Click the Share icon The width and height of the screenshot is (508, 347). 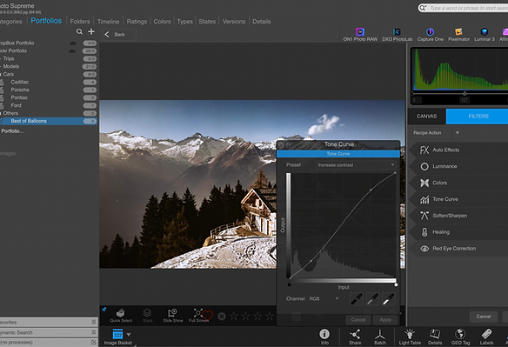tap(355, 337)
